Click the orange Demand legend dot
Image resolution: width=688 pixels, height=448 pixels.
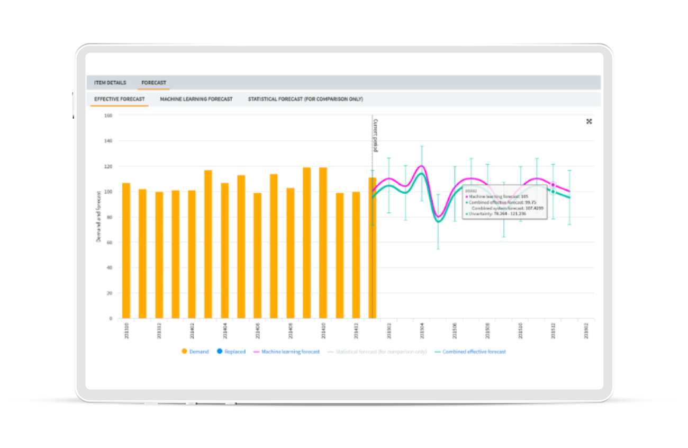[185, 352]
